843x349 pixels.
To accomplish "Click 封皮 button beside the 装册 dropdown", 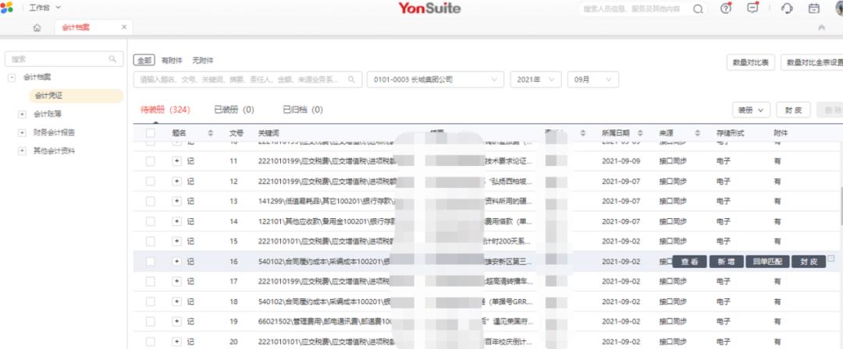I will (793, 110).
